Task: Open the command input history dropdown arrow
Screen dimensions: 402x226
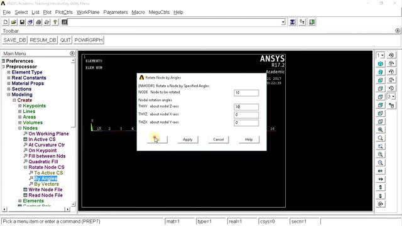Action: pyautogui.click(x=283, y=23)
